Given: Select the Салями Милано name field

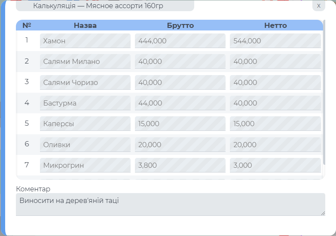Looking at the screenshot, I should pyautogui.click(x=85, y=61).
